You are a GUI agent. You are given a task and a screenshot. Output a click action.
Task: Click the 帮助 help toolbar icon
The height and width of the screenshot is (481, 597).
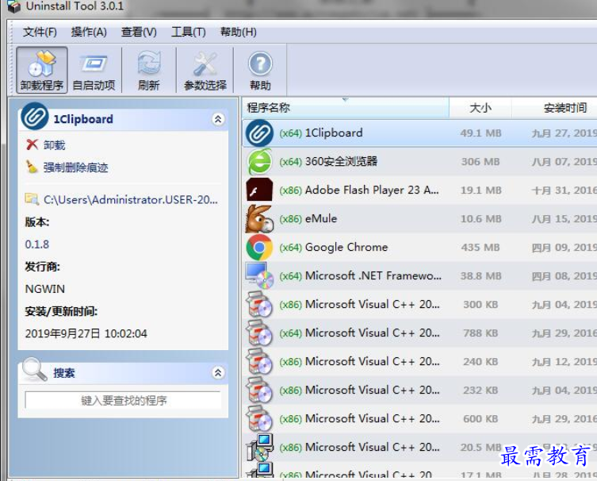click(260, 70)
